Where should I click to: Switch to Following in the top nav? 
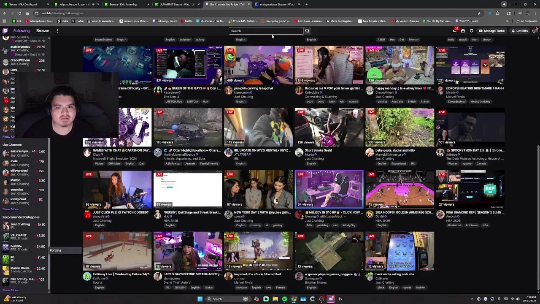22,31
